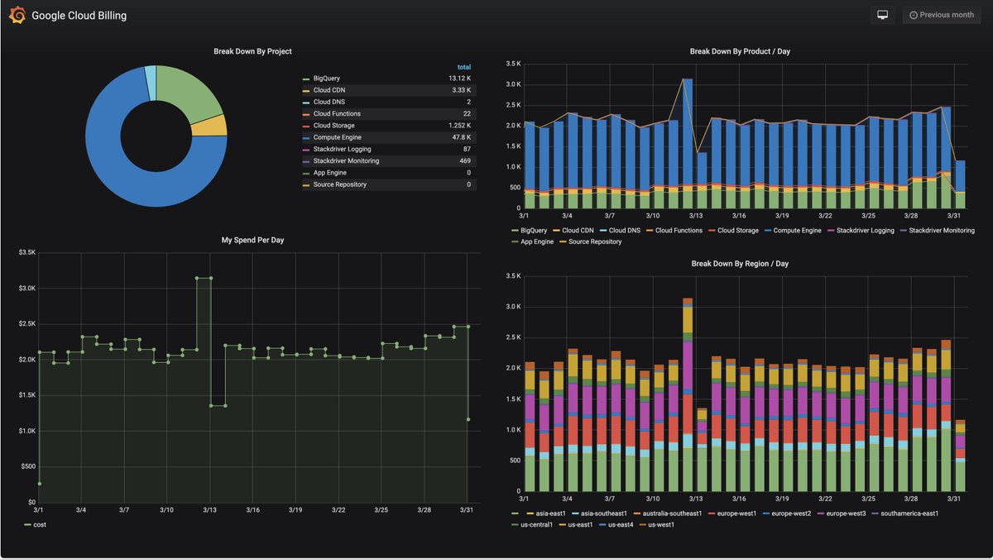Image resolution: width=993 pixels, height=559 pixels.
Task: Toggle Cloud Functions in the pie chart legend
Action: [337, 113]
